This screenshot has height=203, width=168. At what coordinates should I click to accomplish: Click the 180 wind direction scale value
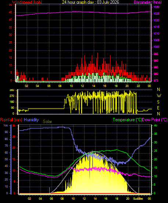12,102
